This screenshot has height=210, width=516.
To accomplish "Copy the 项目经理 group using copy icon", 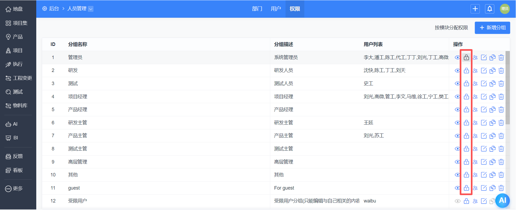I will (x=492, y=97).
